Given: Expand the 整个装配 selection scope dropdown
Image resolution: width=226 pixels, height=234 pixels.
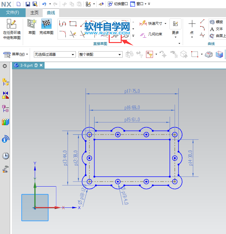Looking at the screenshot, I should pyautogui.click(x=120, y=54).
